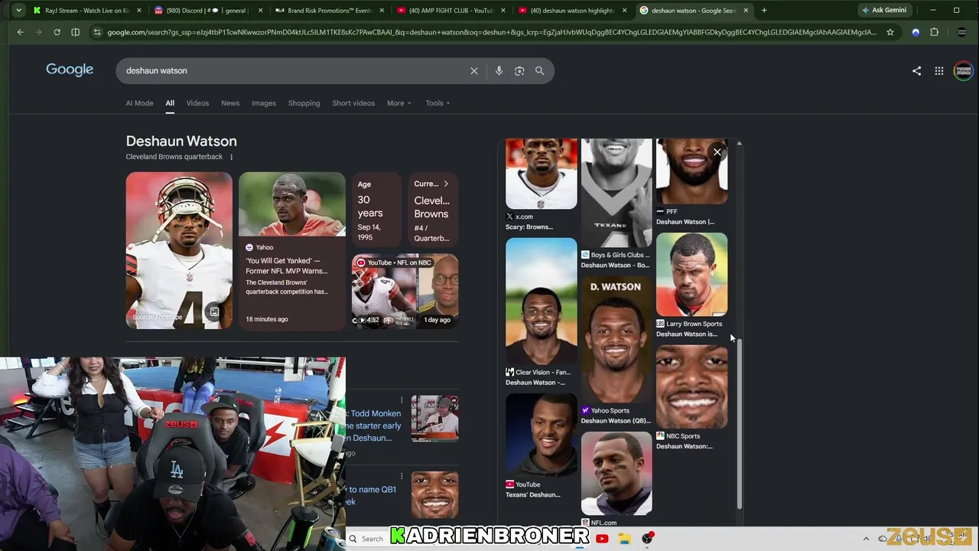Expand the Tools dropdown
Image resolution: width=979 pixels, height=551 pixels.
pos(437,103)
